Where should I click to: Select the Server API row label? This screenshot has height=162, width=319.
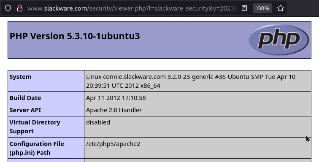point(25,110)
